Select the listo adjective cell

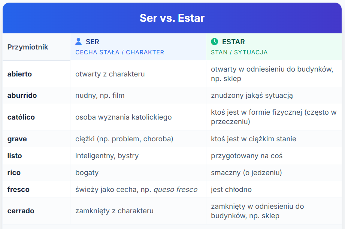[37, 156]
